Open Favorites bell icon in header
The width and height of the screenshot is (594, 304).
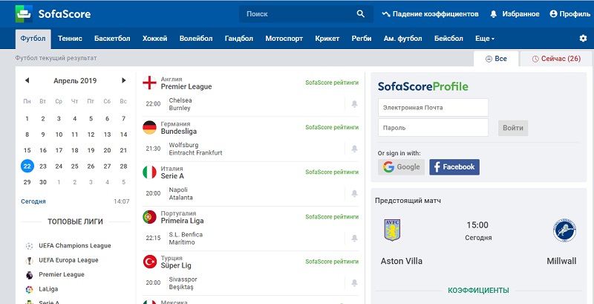click(x=494, y=13)
